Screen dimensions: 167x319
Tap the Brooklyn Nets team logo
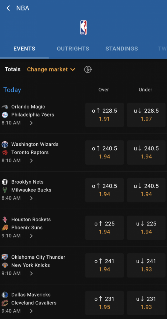[5, 182]
